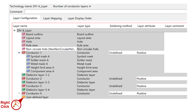
Task: Open Conductor-2 Positive layer attribute cell
Action: point(150,79)
